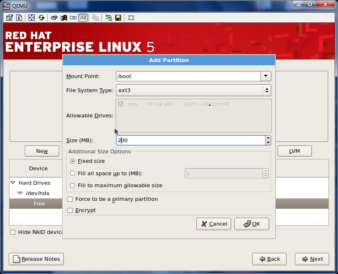The width and height of the screenshot is (338, 274).
Task: Click the '/dev/hda' tree label
Action: pyautogui.click(x=38, y=193)
